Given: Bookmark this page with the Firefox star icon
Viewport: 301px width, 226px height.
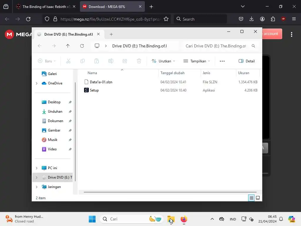Looking at the screenshot, I should (166, 19).
